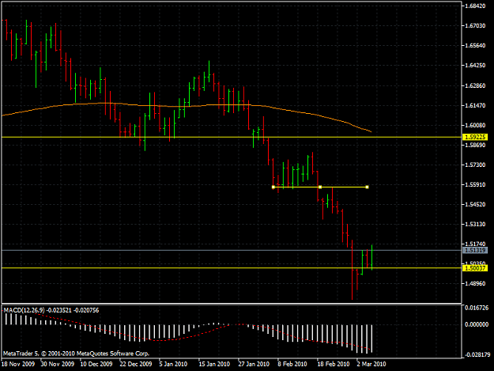
Task: Click the 18 Nov 2009 date label
Action: [x=18, y=364]
